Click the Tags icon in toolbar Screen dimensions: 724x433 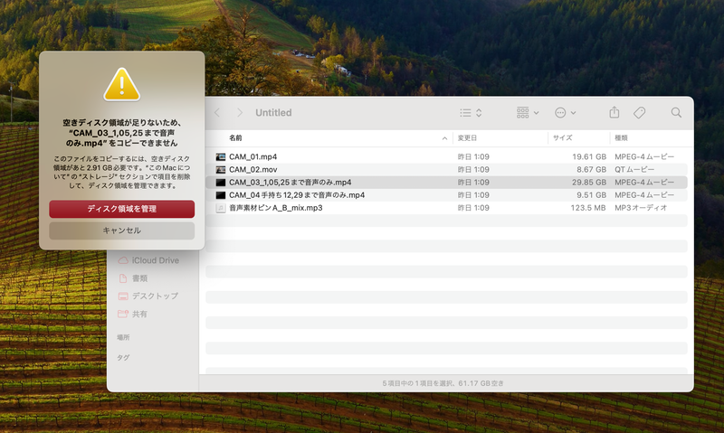[x=640, y=112]
